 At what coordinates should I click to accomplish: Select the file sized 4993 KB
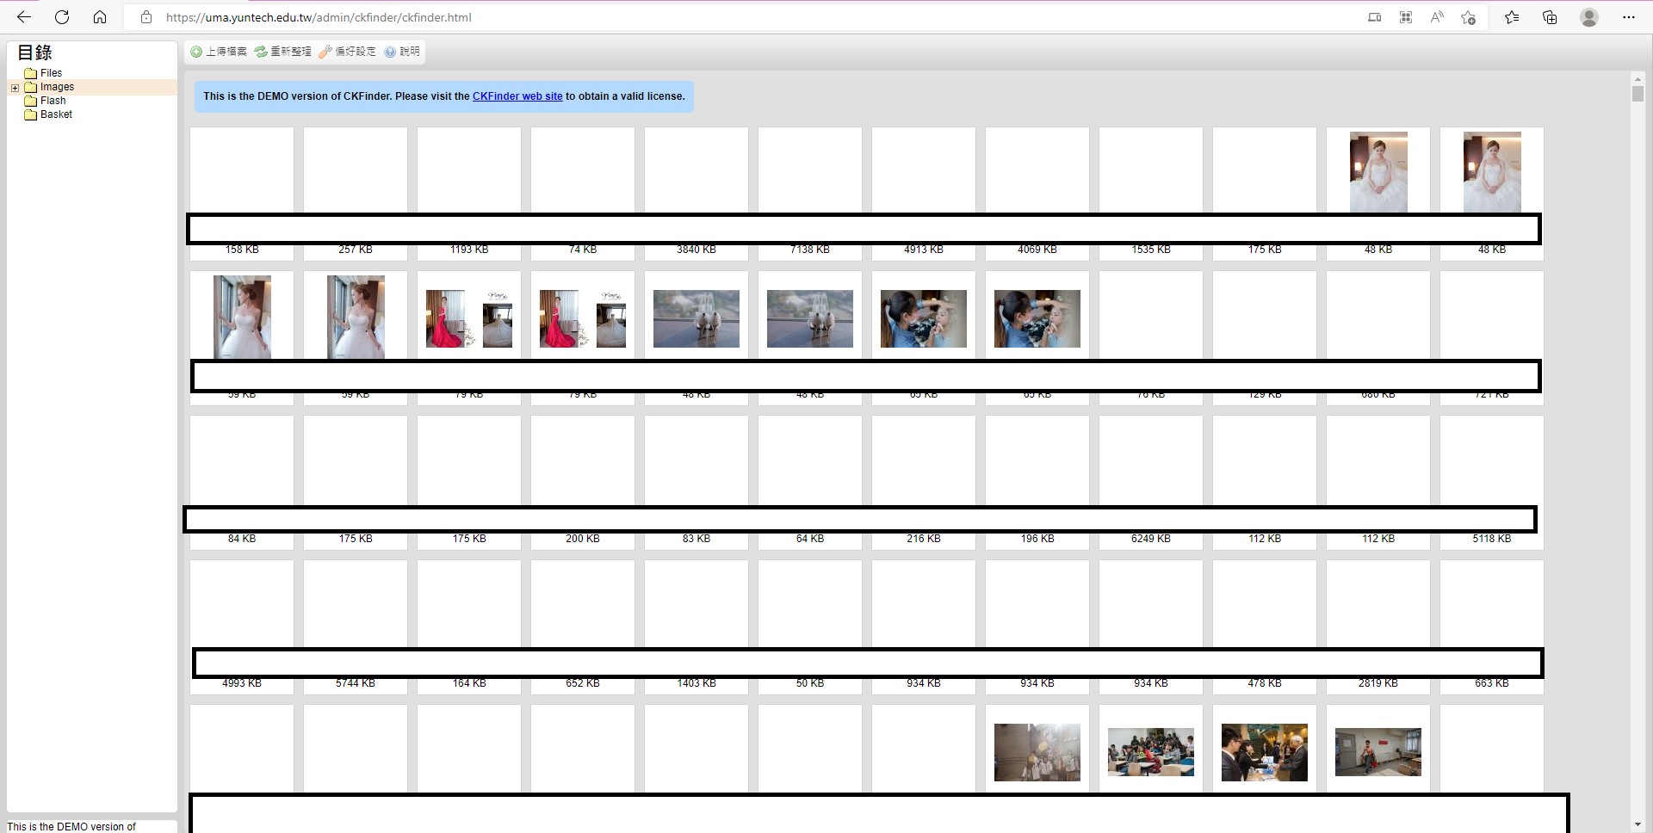[x=242, y=627]
